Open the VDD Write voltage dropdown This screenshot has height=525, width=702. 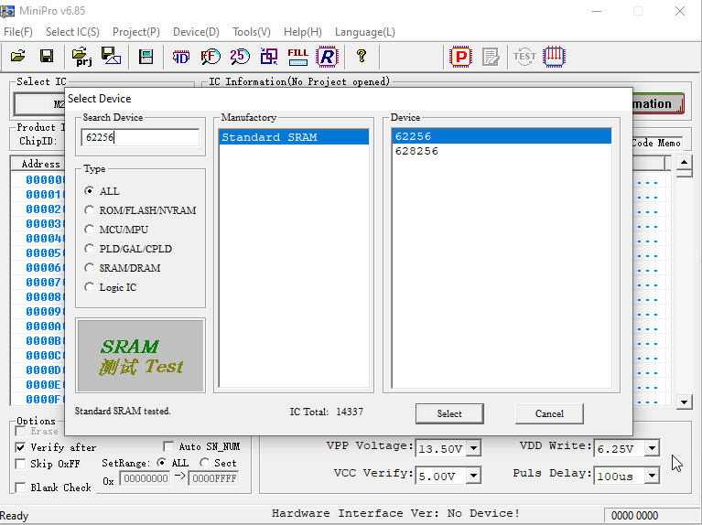(652, 447)
